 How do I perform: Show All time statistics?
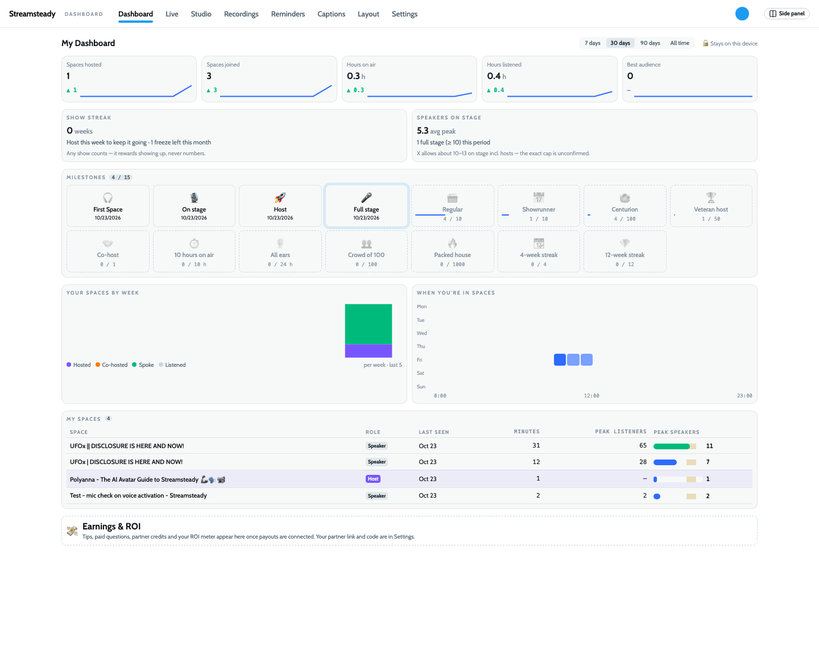680,43
